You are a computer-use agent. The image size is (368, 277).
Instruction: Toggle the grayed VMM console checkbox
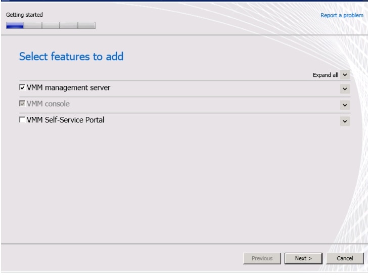[22, 104]
